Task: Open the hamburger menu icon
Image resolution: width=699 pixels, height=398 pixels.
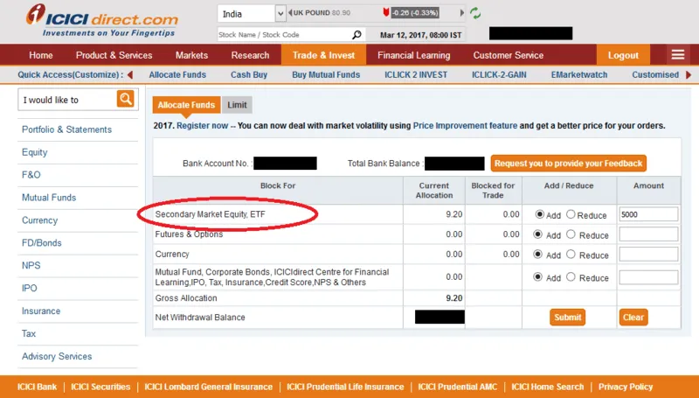Action: (x=678, y=55)
